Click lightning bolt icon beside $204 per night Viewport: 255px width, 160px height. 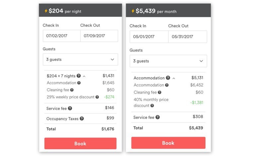click(46, 11)
